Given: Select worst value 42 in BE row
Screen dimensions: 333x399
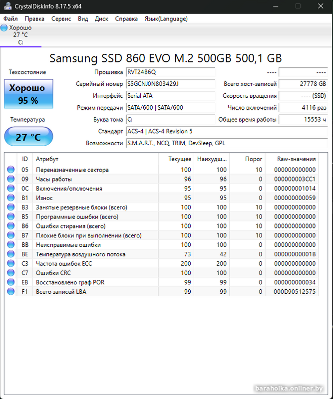Looking at the screenshot, I should [x=223, y=254].
